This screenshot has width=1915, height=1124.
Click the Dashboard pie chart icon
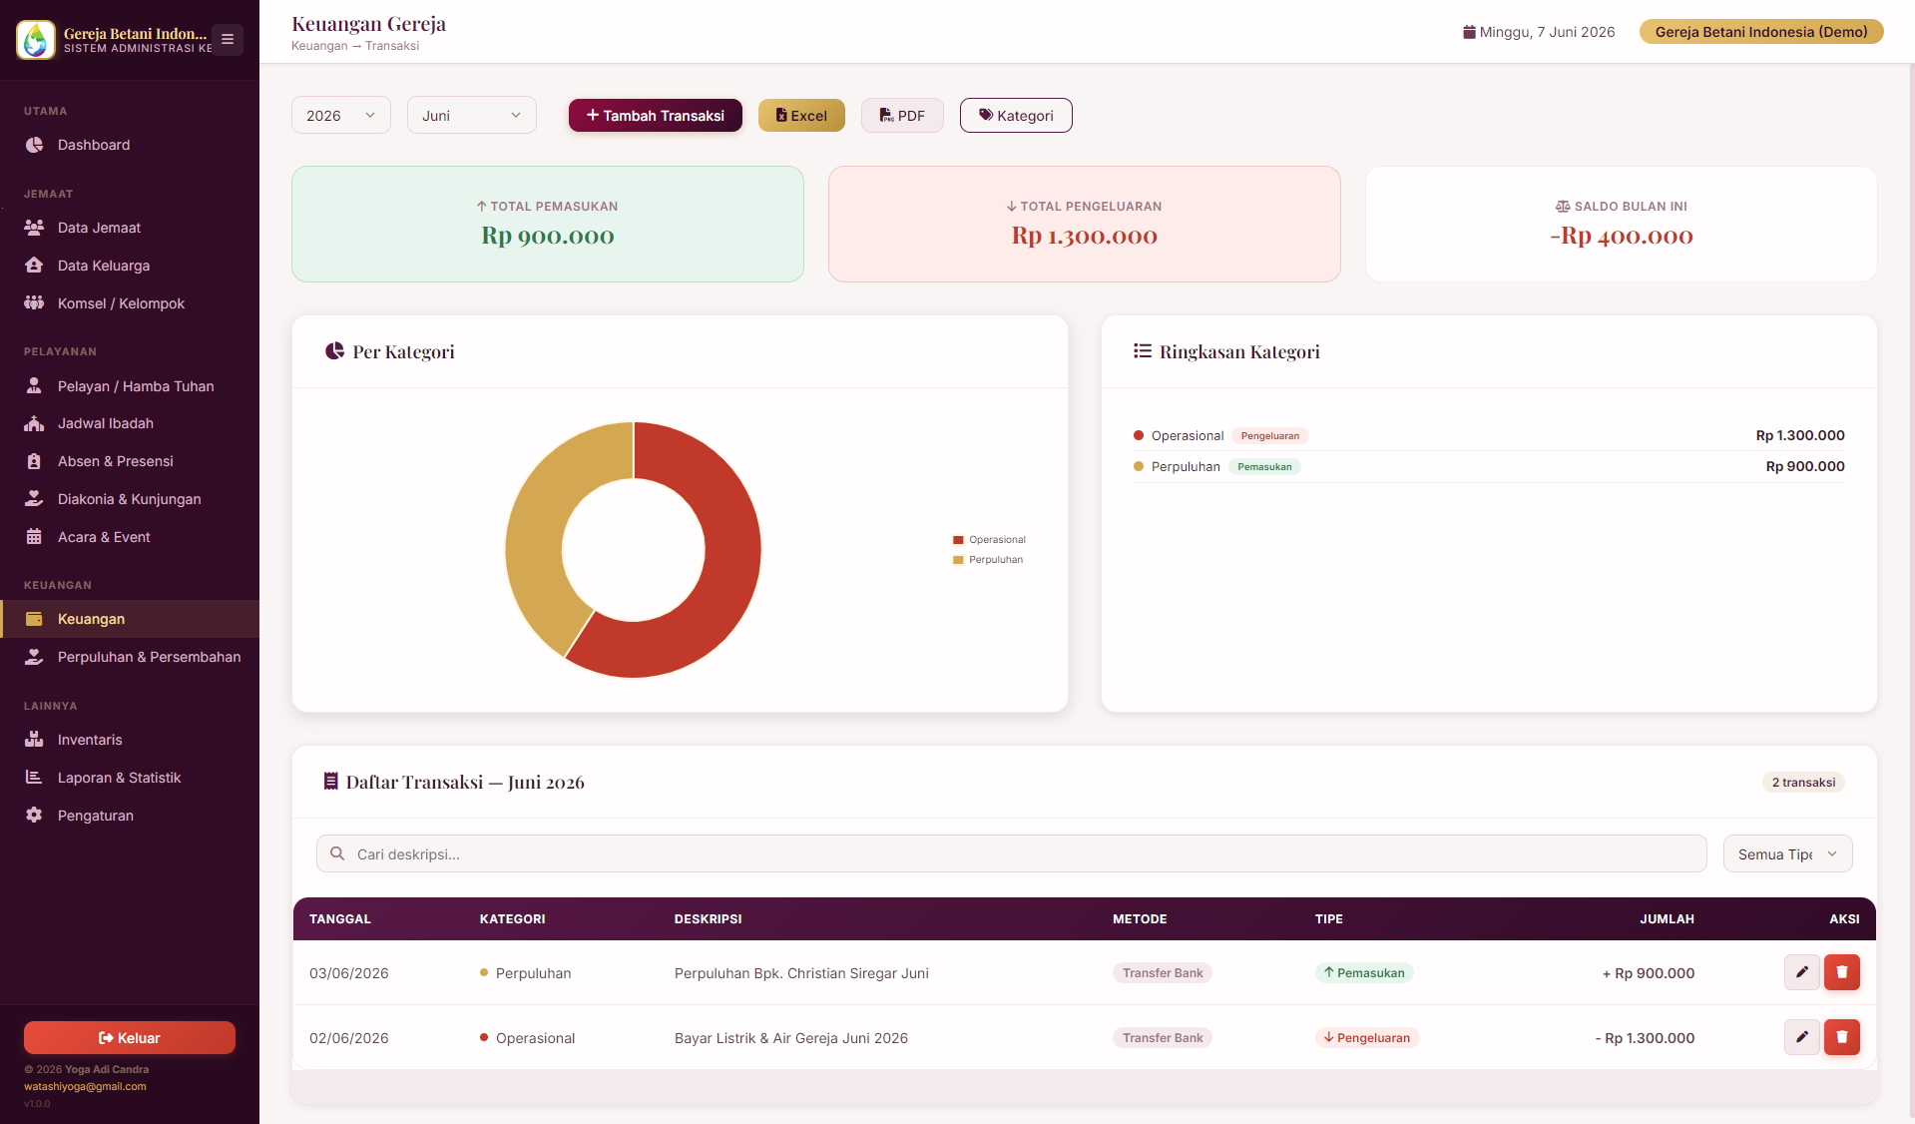pyautogui.click(x=34, y=145)
